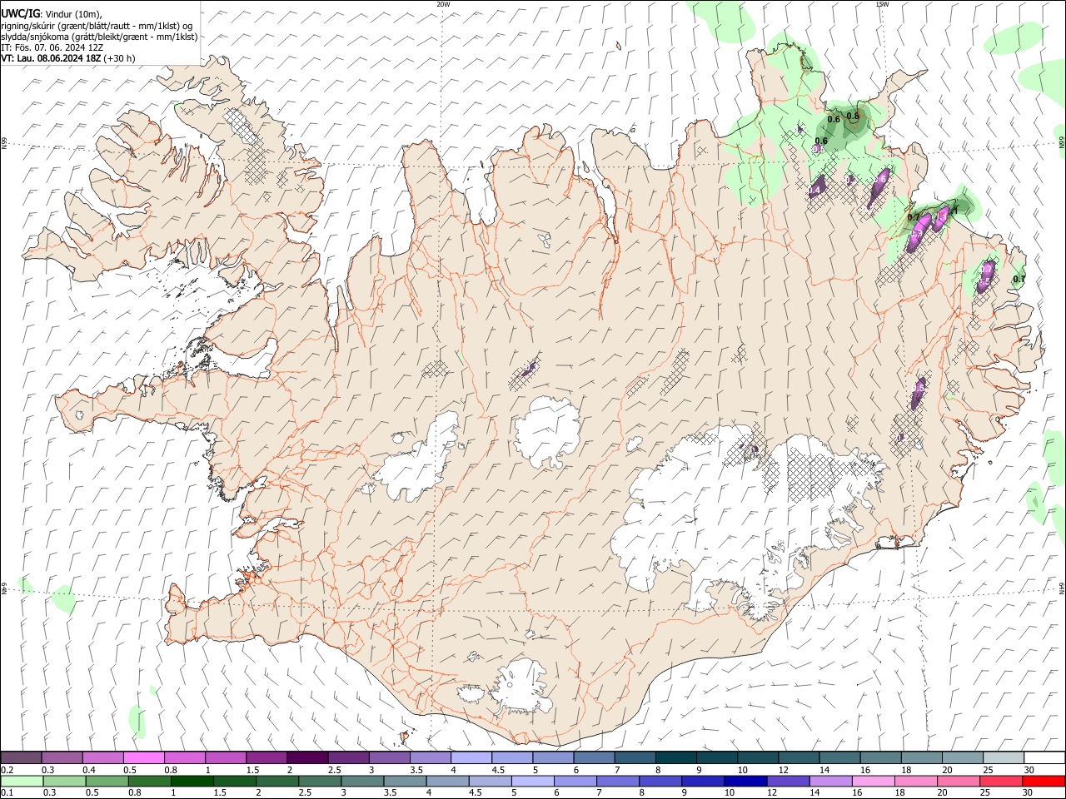The image size is (1066, 799).
Task: Pick the lower legend swatch starting at 2.5
Action: [320, 781]
